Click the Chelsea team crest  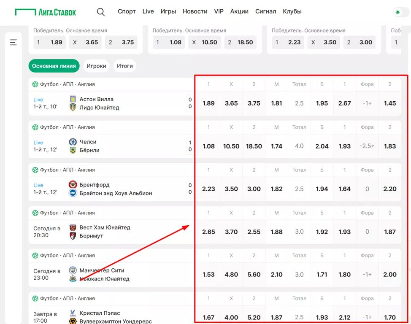[x=73, y=142]
